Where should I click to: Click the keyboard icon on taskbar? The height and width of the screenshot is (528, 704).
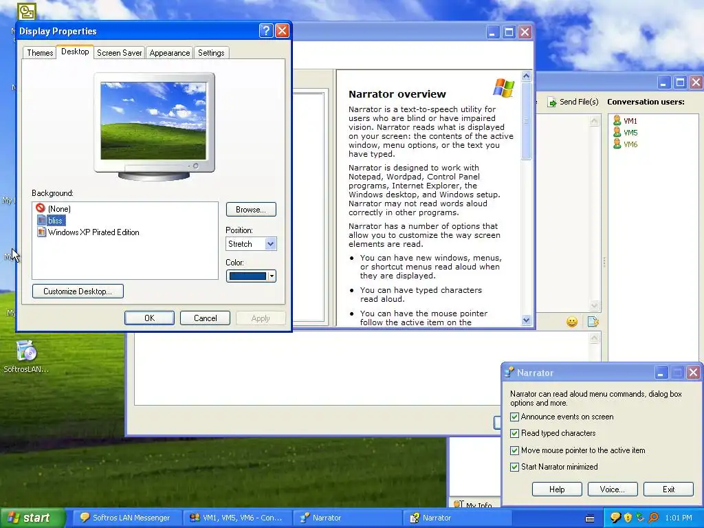(x=590, y=518)
